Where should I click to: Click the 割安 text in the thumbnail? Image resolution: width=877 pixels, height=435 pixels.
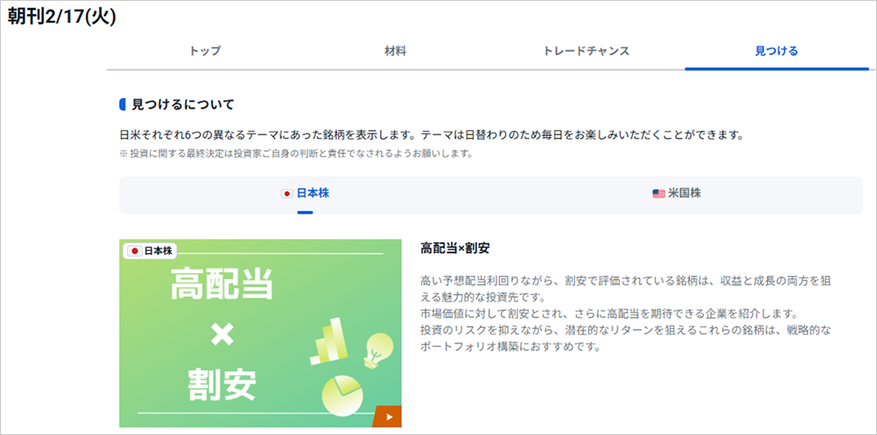click(x=222, y=383)
